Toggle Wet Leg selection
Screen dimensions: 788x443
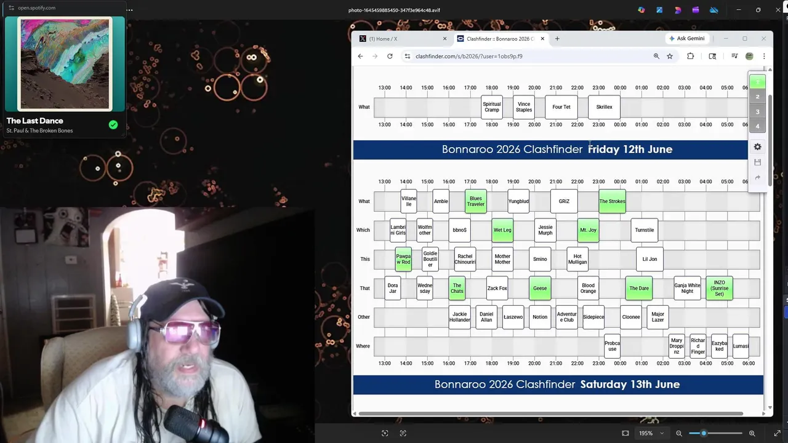point(502,230)
